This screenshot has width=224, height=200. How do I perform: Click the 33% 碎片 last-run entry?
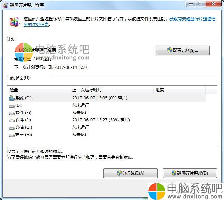coord(101,120)
